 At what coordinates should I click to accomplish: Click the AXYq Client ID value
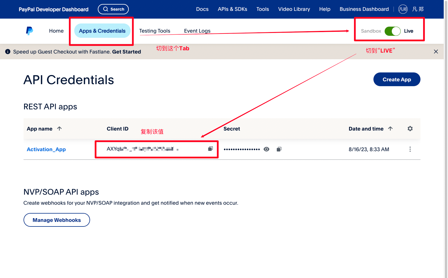point(143,149)
